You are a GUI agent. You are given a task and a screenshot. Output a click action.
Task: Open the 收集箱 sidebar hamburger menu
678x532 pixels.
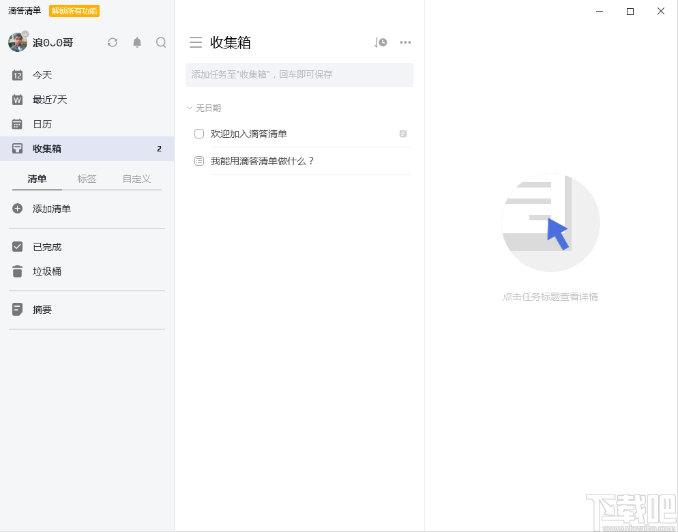click(x=196, y=42)
